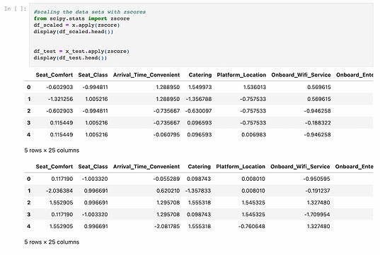Click the 'from scipy.stats import zscore' line
Image resolution: width=380 pixels, height=255 pixels.
point(81,18)
